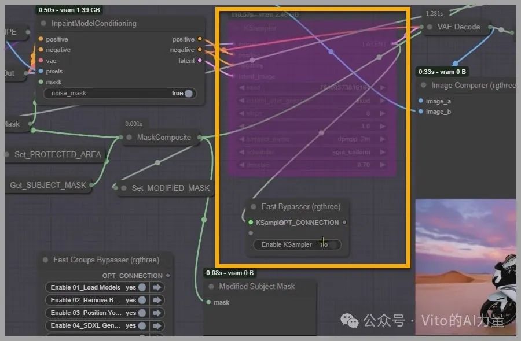Click the seed increase arrow in KSampler
This screenshot has height=341, width=521.
pyautogui.click(x=383, y=88)
